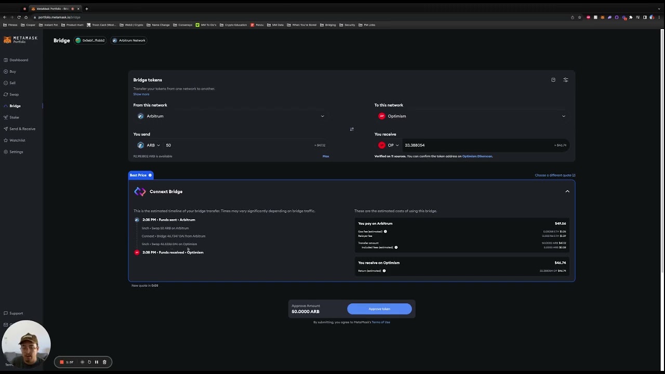The height and width of the screenshot is (374, 665).
Task: Open Choose a different quote (2)
Action: click(555, 175)
